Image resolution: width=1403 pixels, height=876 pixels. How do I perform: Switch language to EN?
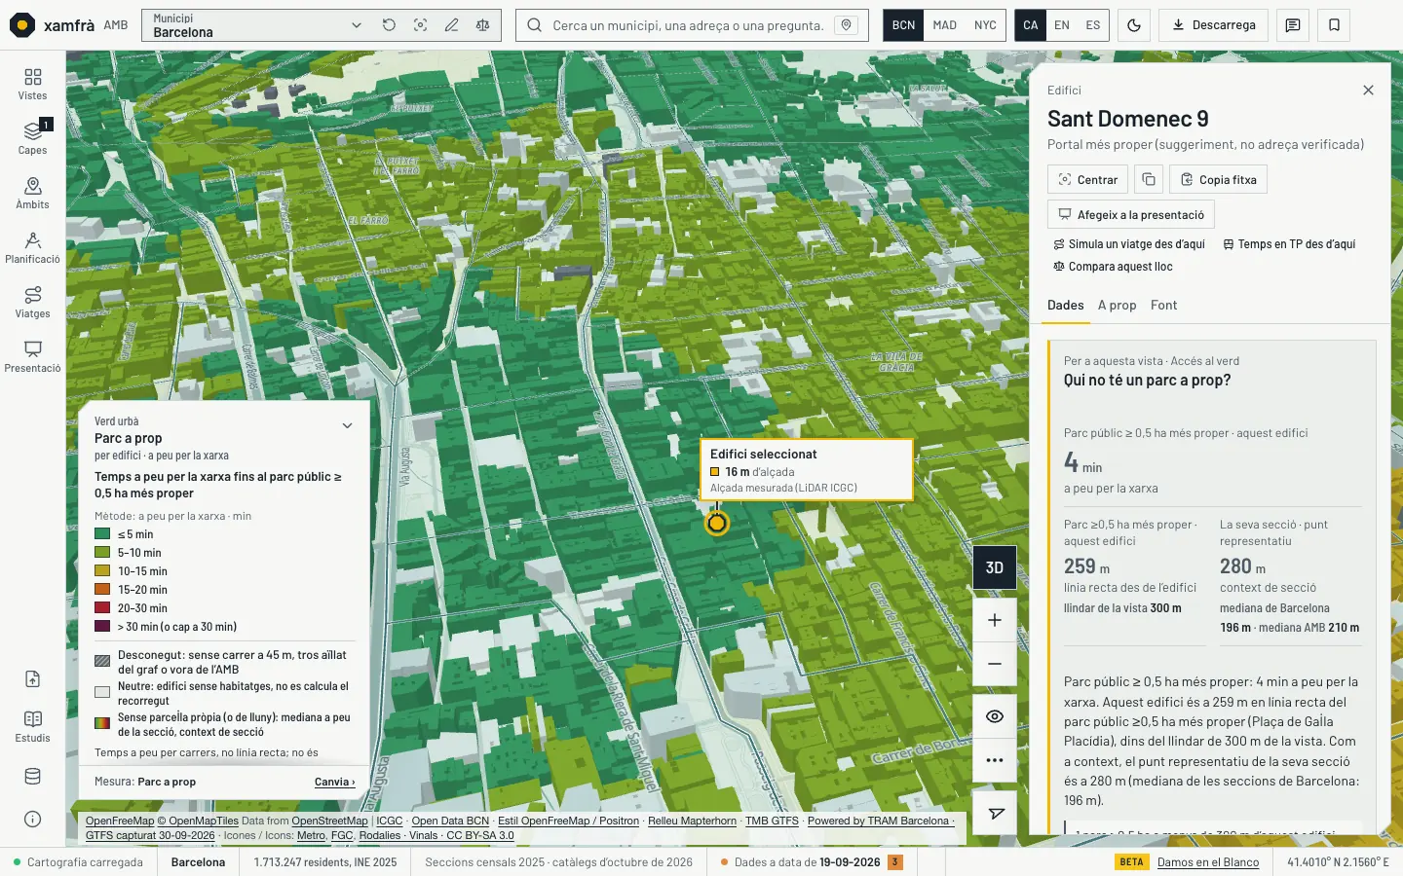point(1062,25)
